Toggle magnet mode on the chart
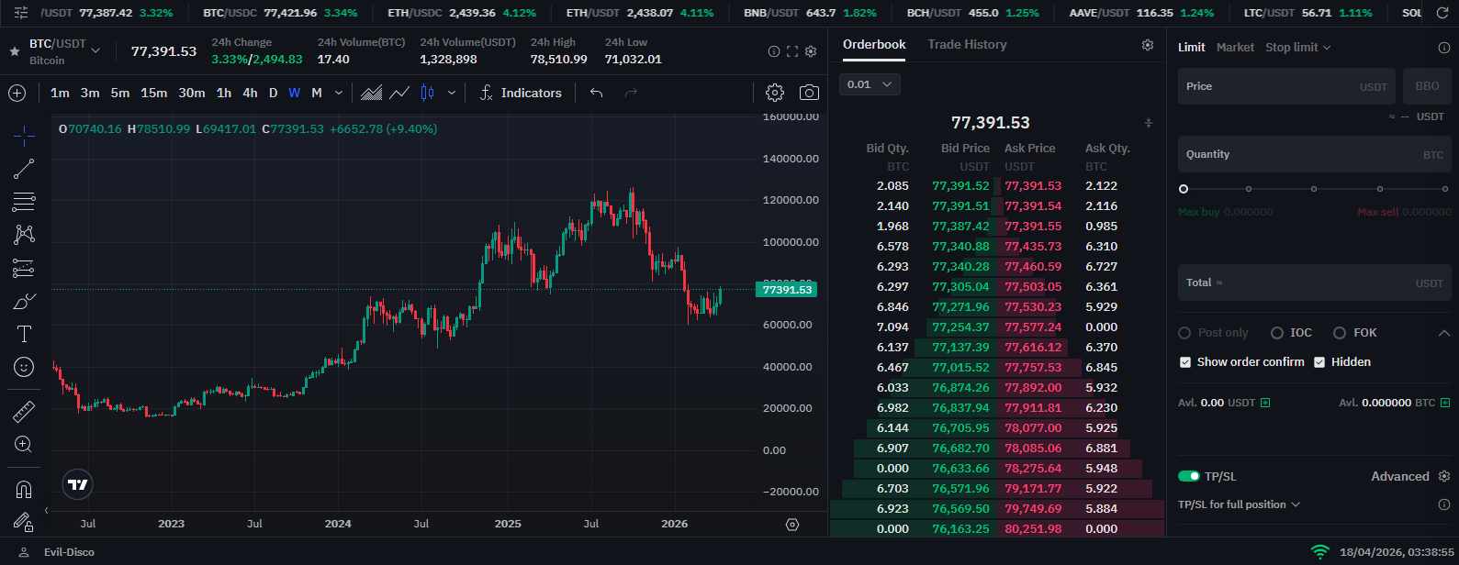1459x565 pixels. tap(24, 489)
